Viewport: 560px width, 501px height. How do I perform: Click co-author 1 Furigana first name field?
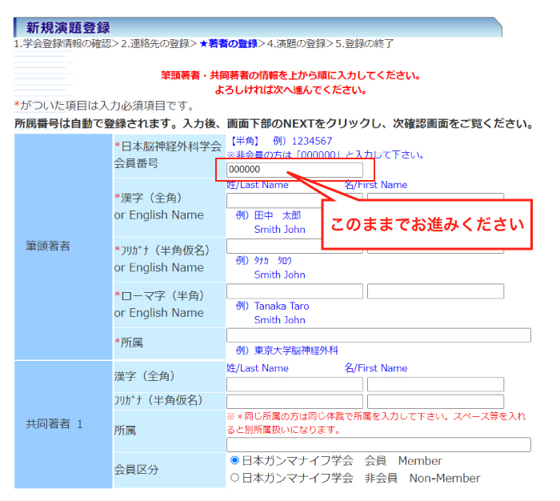point(435,402)
